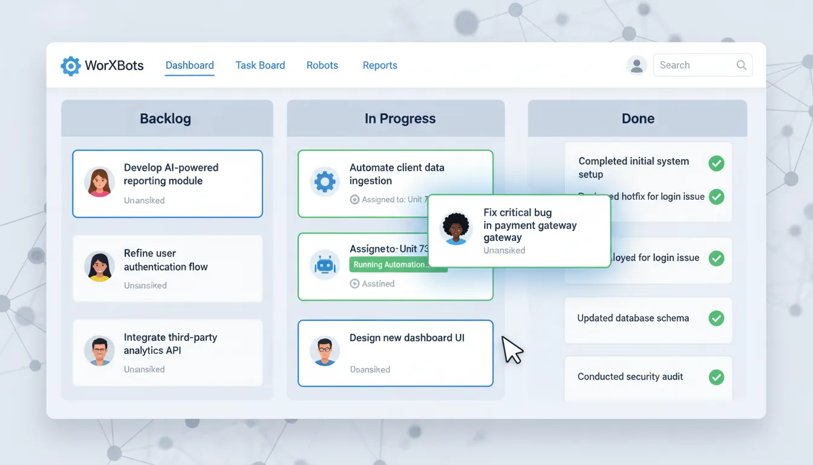Click the WorXBots gear logo
This screenshot has width=813, height=465.
70,65
